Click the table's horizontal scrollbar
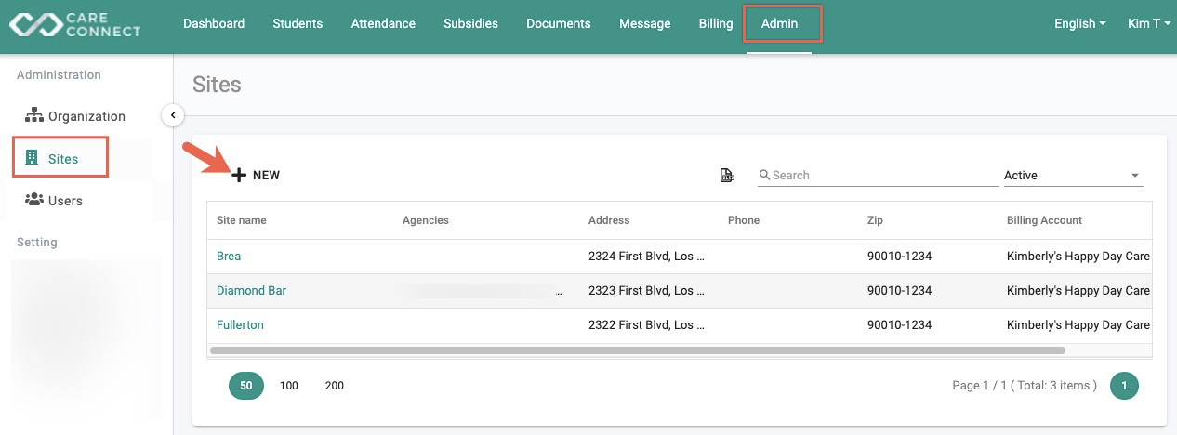This screenshot has height=435, width=1177. click(x=637, y=350)
